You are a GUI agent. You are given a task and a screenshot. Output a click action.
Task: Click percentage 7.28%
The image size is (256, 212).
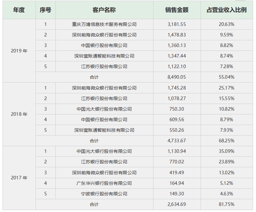click(x=227, y=67)
